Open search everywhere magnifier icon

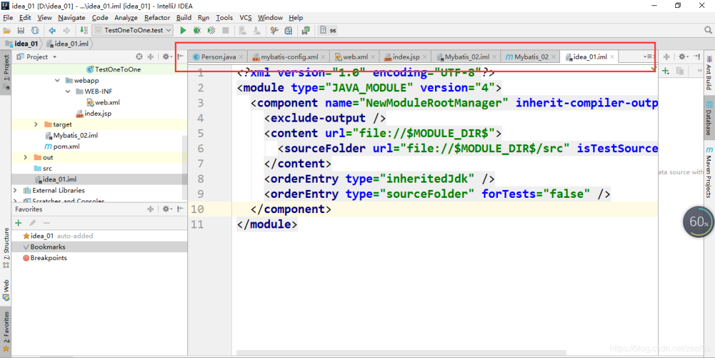tap(708, 30)
